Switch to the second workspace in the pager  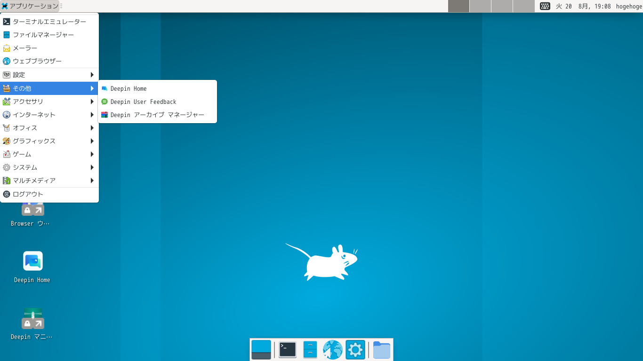(480, 6)
